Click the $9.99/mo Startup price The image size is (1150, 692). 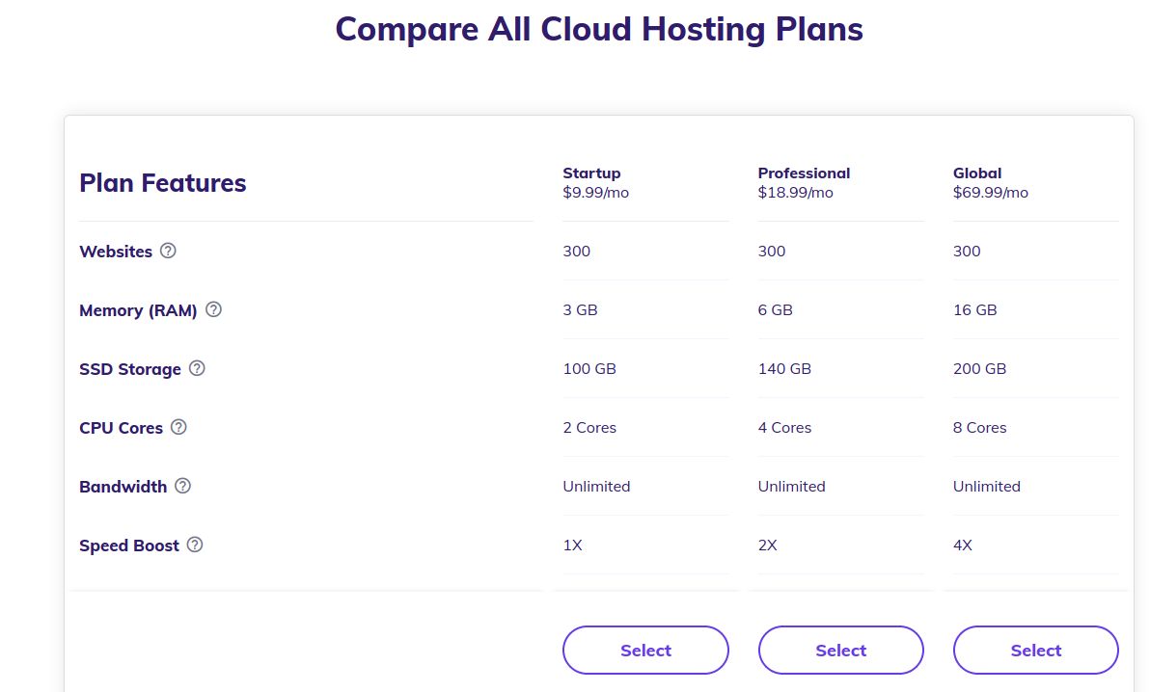coord(595,193)
